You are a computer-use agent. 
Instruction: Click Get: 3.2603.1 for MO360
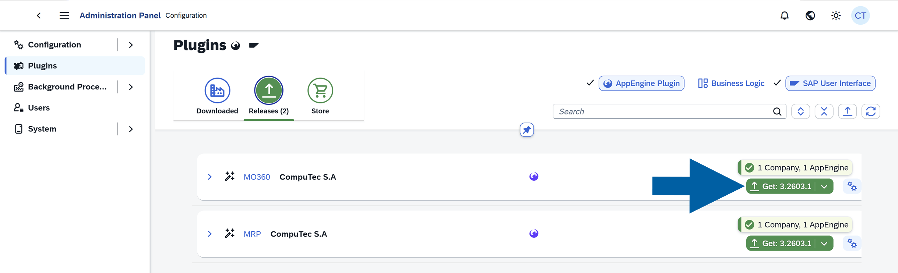pos(781,187)
